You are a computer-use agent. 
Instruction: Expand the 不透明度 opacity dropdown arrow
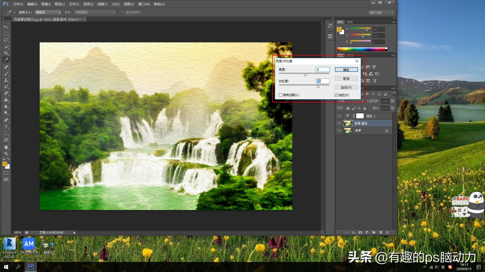[392, 101]
